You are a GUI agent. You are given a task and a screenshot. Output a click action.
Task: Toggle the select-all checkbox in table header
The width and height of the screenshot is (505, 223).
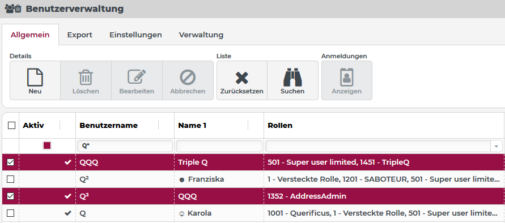[11, 125]
